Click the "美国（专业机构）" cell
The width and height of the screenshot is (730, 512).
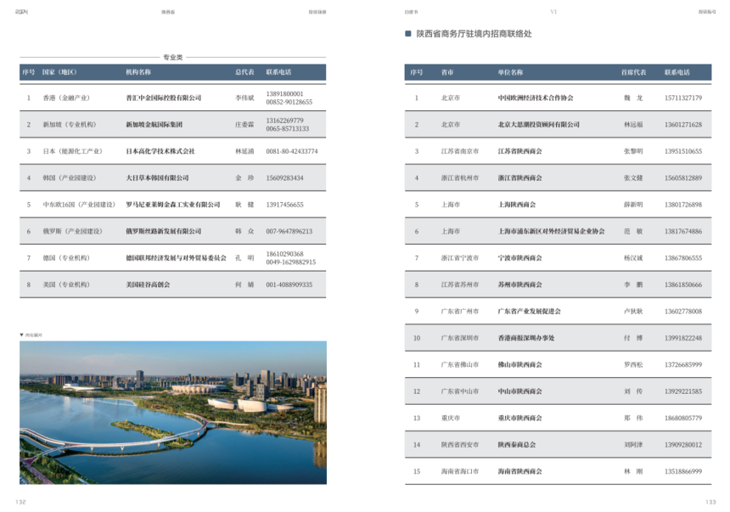66,284
